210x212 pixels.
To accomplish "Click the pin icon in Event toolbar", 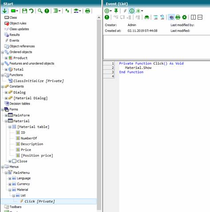I will pos(116,11).
